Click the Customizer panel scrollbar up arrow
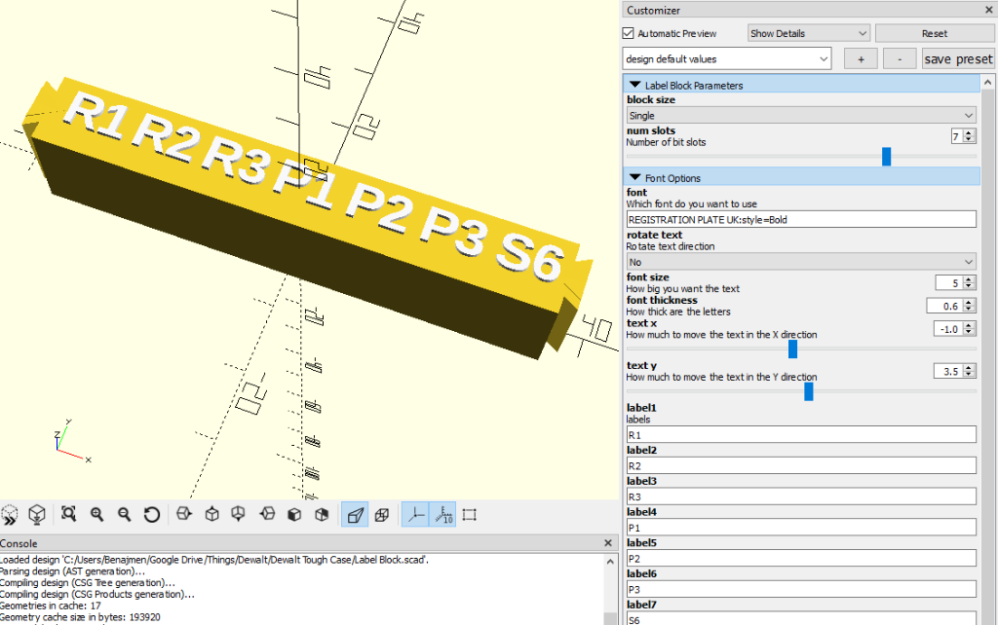The image size is (998, 625). coord(988,83)
